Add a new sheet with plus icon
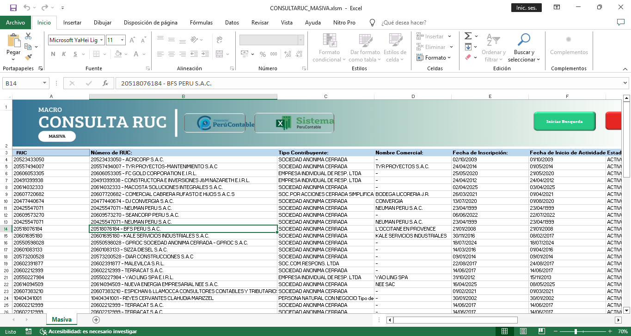631x336 pixels. click(x=96, y=320)
